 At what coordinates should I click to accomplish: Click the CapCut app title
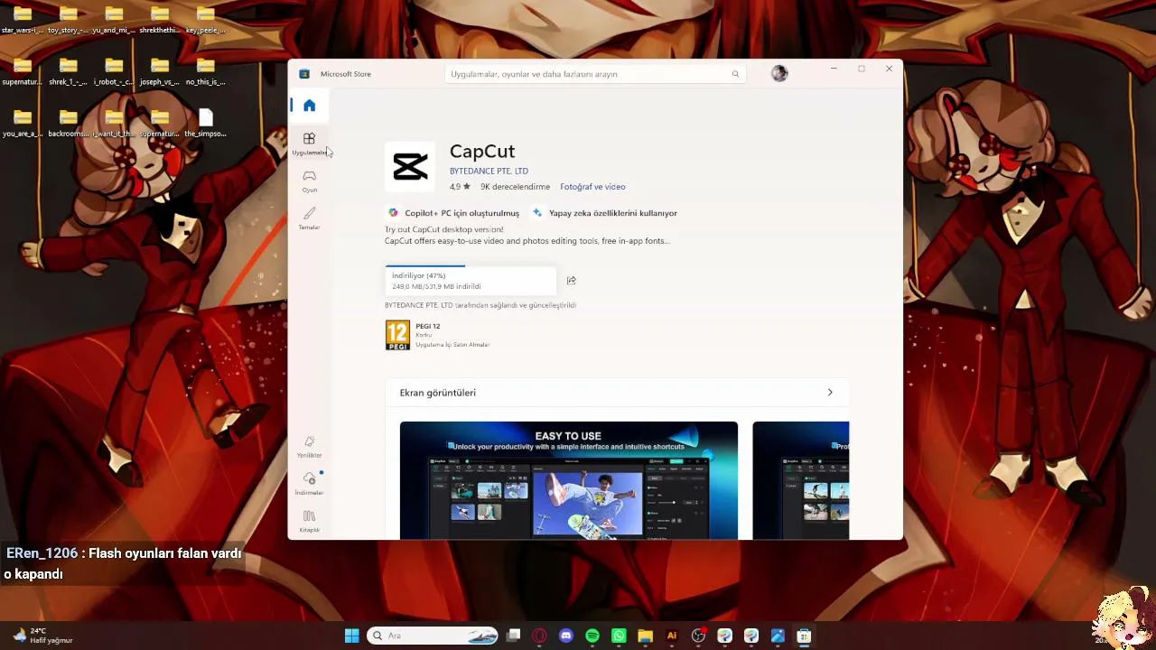tap(482, 152)
